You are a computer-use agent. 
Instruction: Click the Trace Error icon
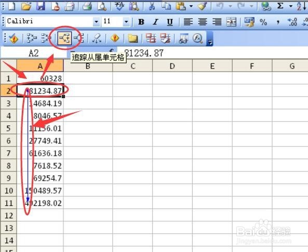pyautogui.click(x=115, y=38)
